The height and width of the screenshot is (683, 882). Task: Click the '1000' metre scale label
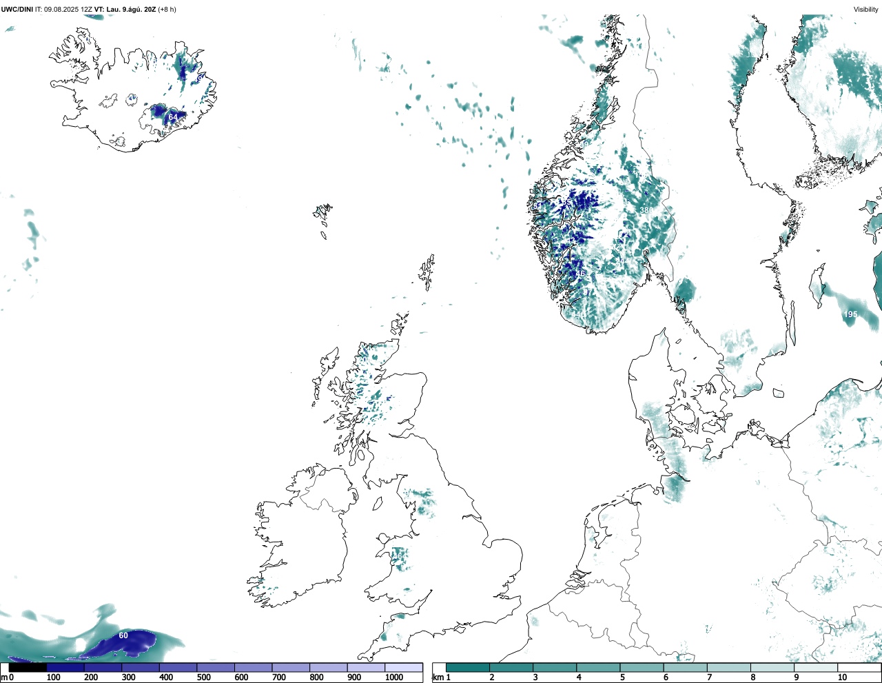(x=394, y=677)
